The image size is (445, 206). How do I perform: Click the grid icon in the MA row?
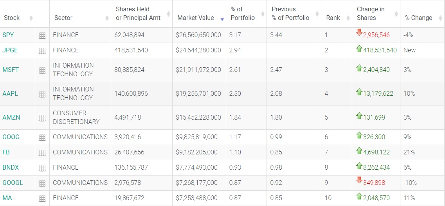[42, 199]
